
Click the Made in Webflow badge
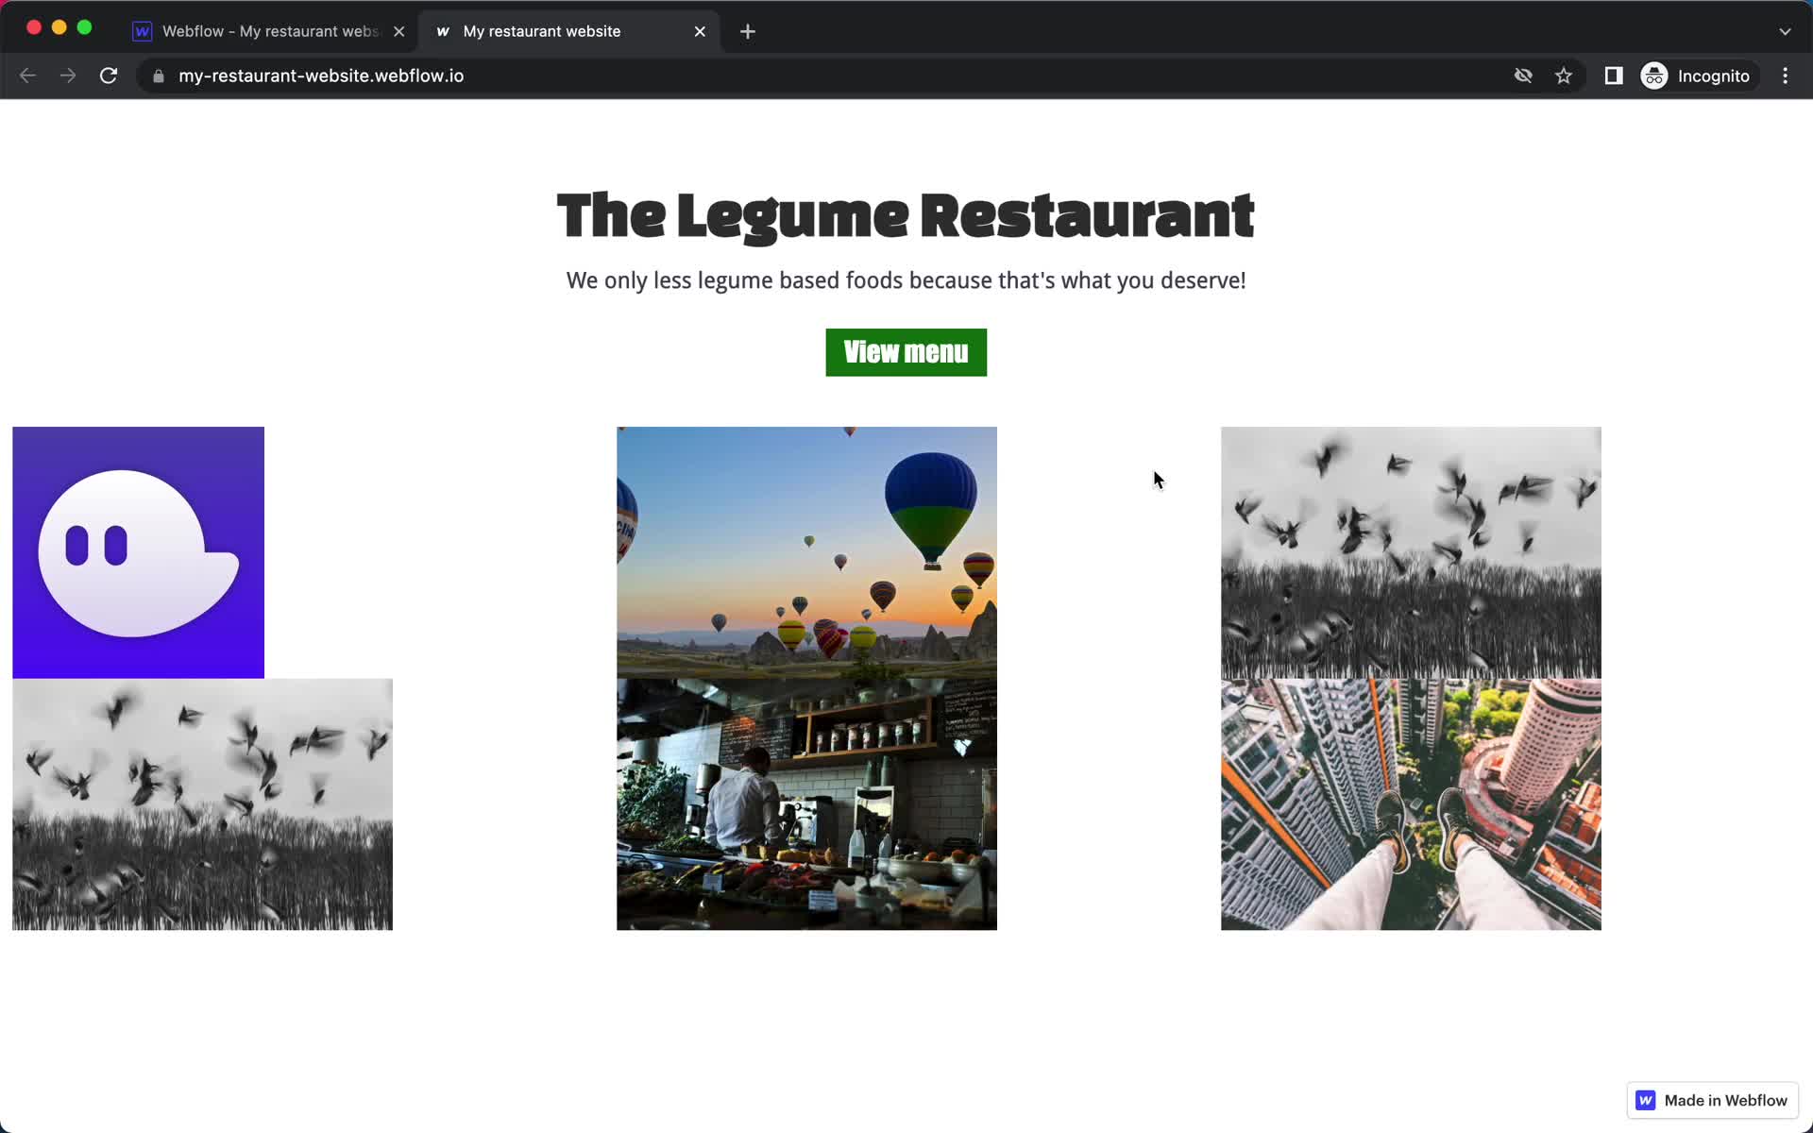click(x=1713, y=1100)
